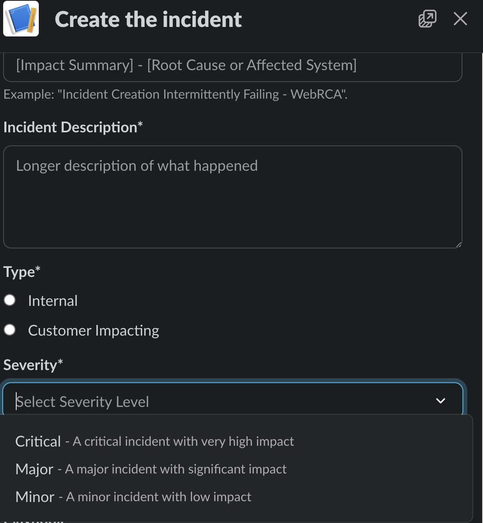Collapse the severity list with the chevron arrow
The height and width of the screenshot is (523, 483).
point(440,401)
